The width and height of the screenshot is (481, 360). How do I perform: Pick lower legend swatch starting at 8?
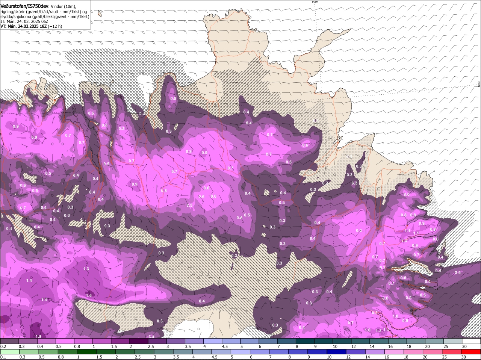(298, 352)
